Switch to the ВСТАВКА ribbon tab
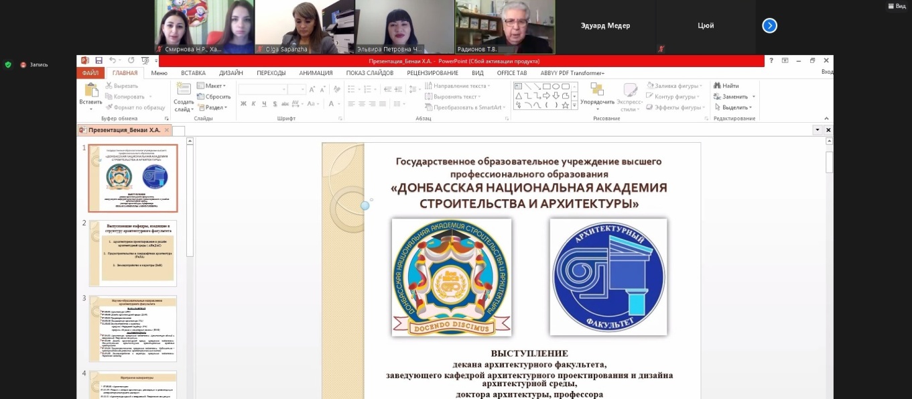This screenshot has width=912, height=399. pos(193,73)
